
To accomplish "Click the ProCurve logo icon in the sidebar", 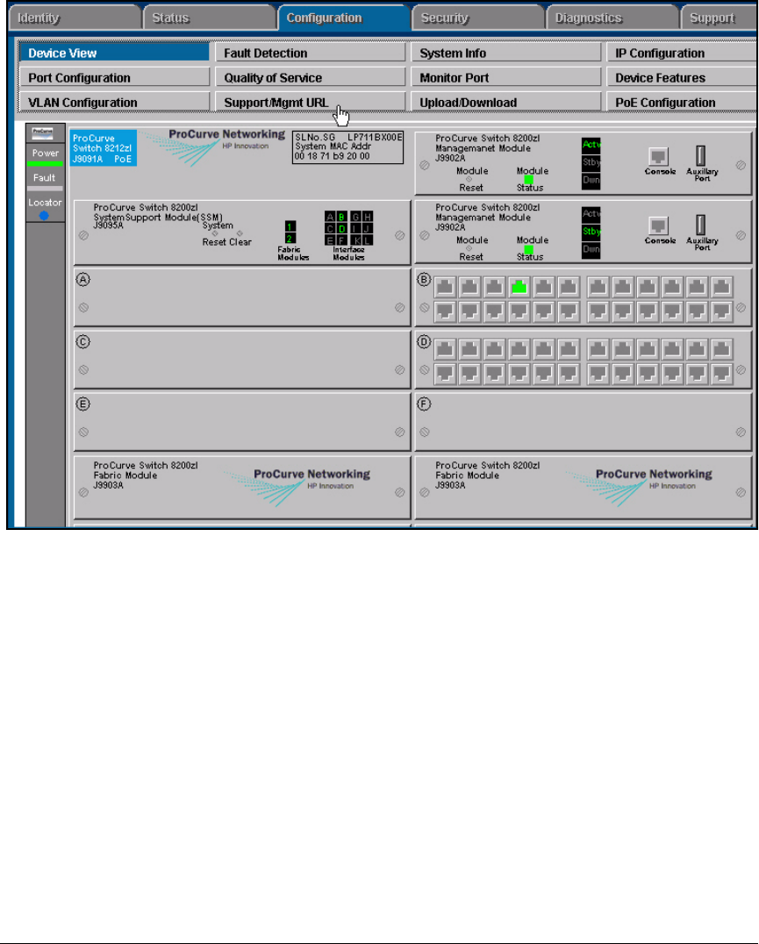I will coord(43,133).
